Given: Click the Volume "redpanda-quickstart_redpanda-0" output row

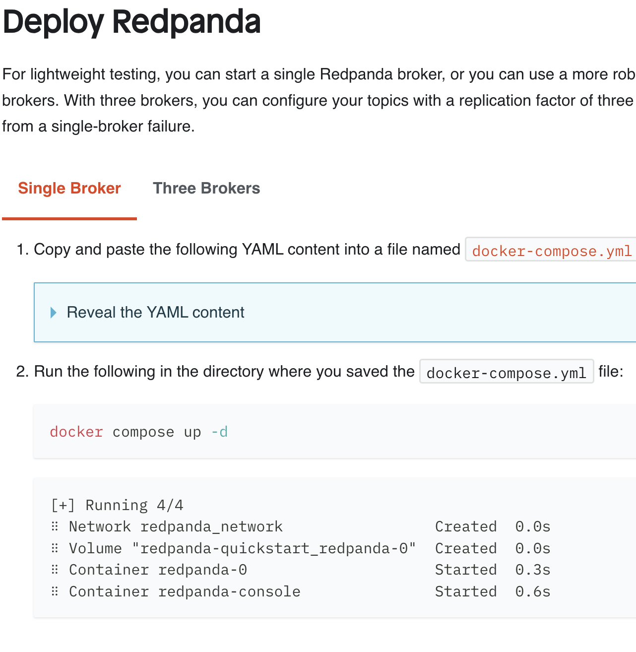Looking at the screenshot, I should 301,548.
